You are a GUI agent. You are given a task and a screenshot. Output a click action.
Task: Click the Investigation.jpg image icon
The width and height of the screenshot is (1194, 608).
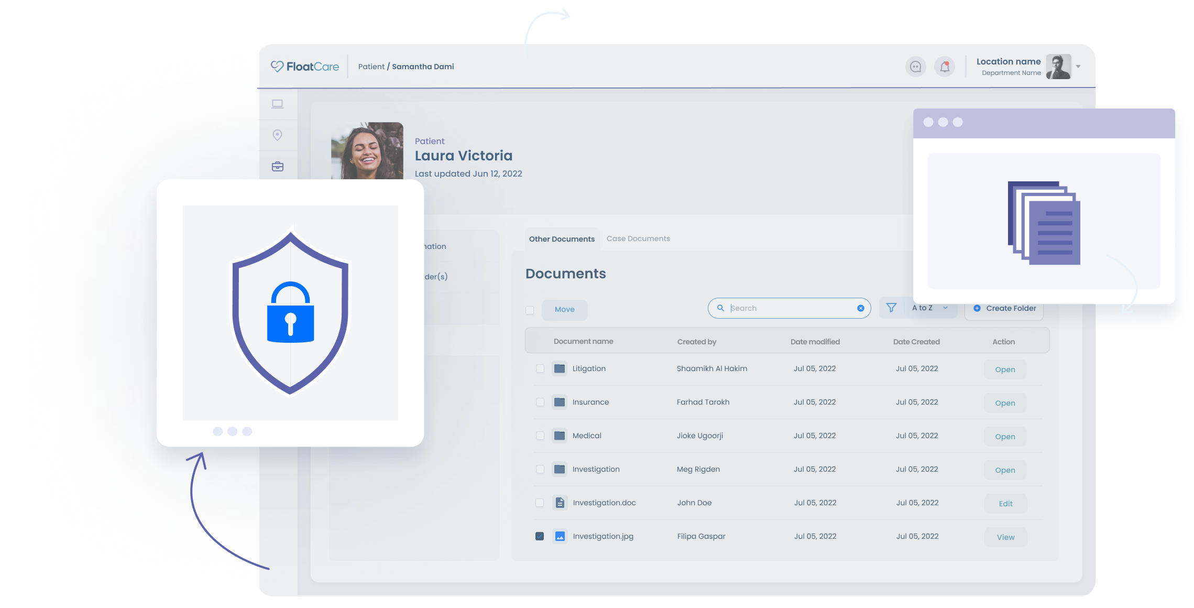[560, 536]
